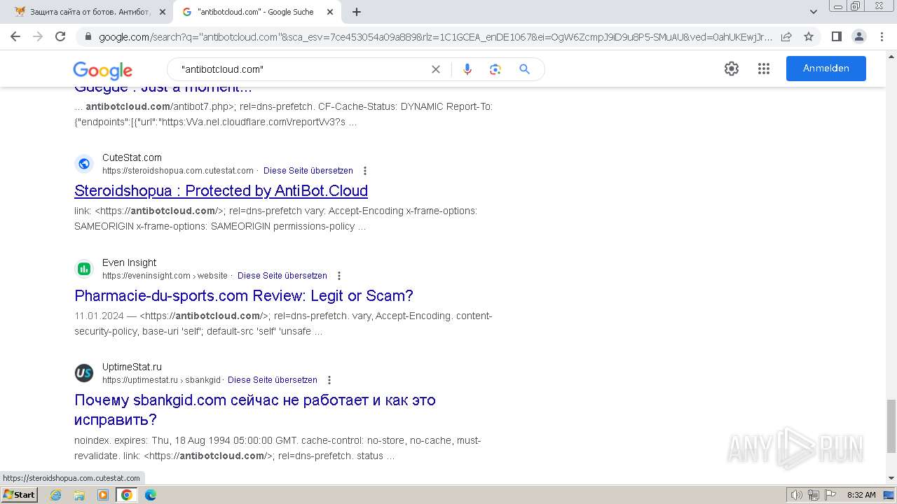897x504 pixels.
Task: Go back to the previous page
Action: 15,36
